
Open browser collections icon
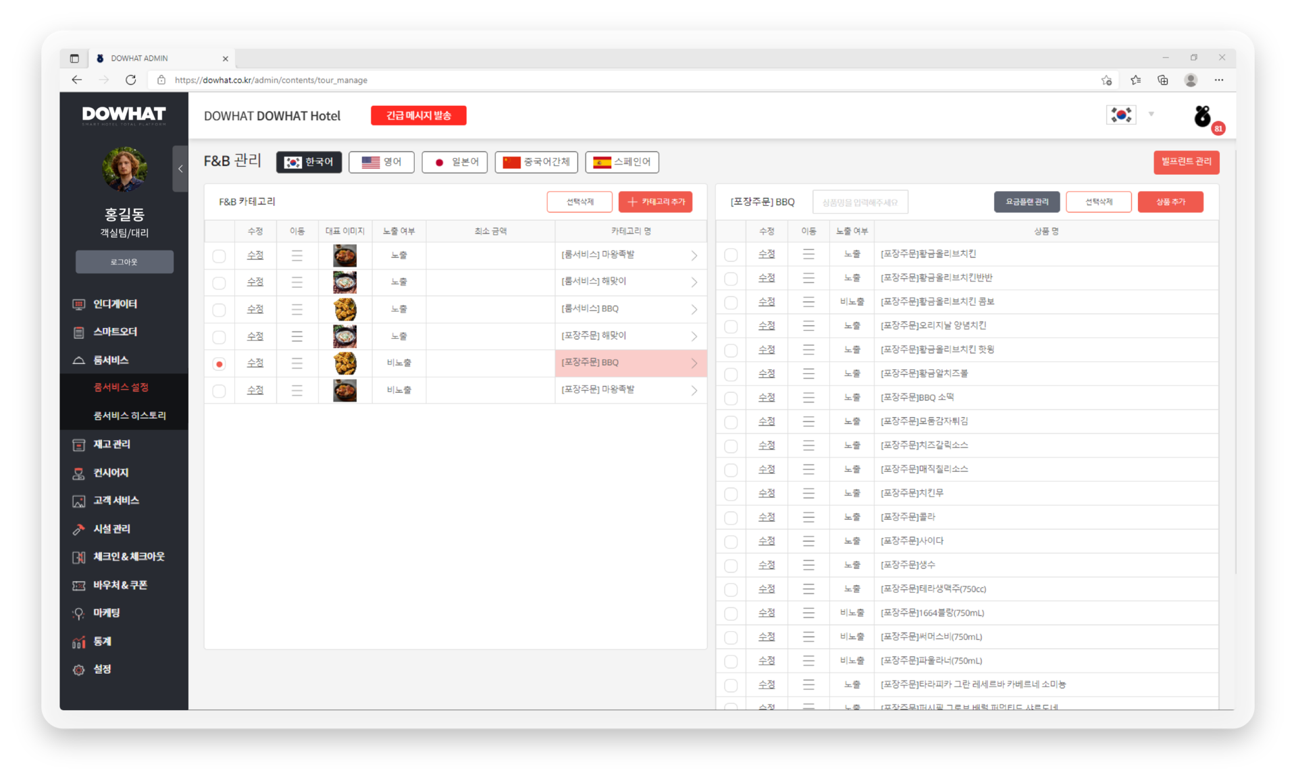[x=1162, y=80]
